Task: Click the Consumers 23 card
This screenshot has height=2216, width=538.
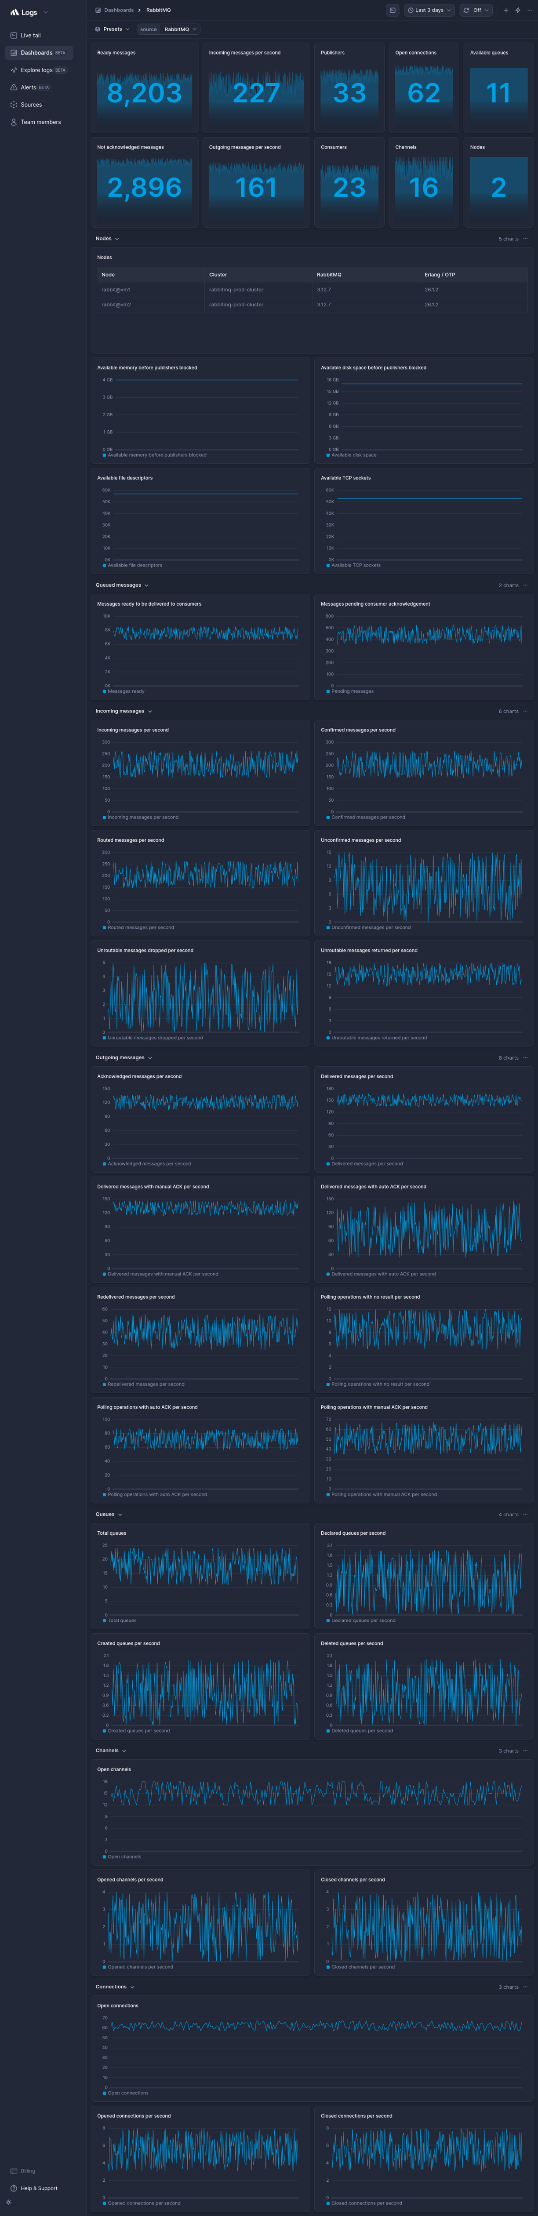Action: (x=349, y=182)
